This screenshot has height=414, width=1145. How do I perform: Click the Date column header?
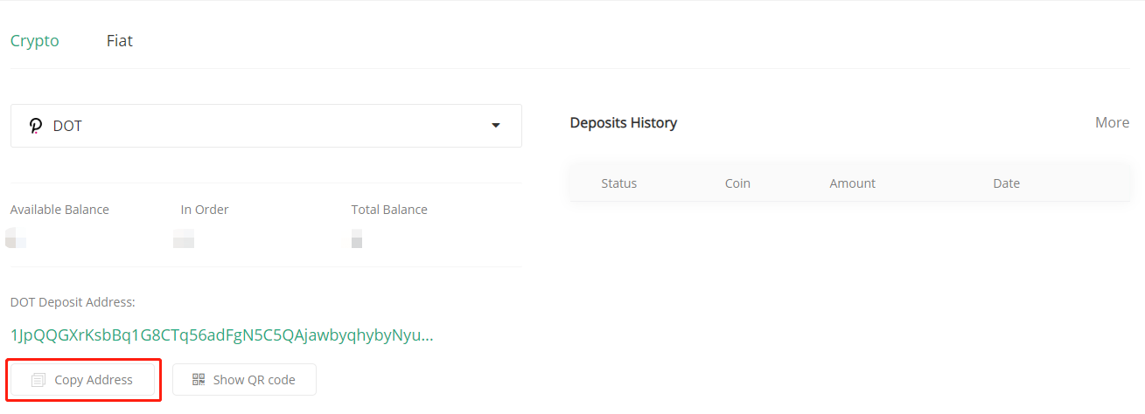[x=1006, y=183]
